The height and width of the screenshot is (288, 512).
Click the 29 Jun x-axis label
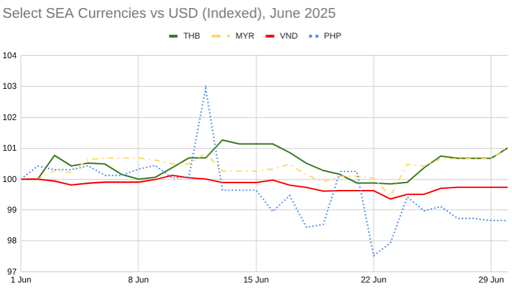pos(491,281)
